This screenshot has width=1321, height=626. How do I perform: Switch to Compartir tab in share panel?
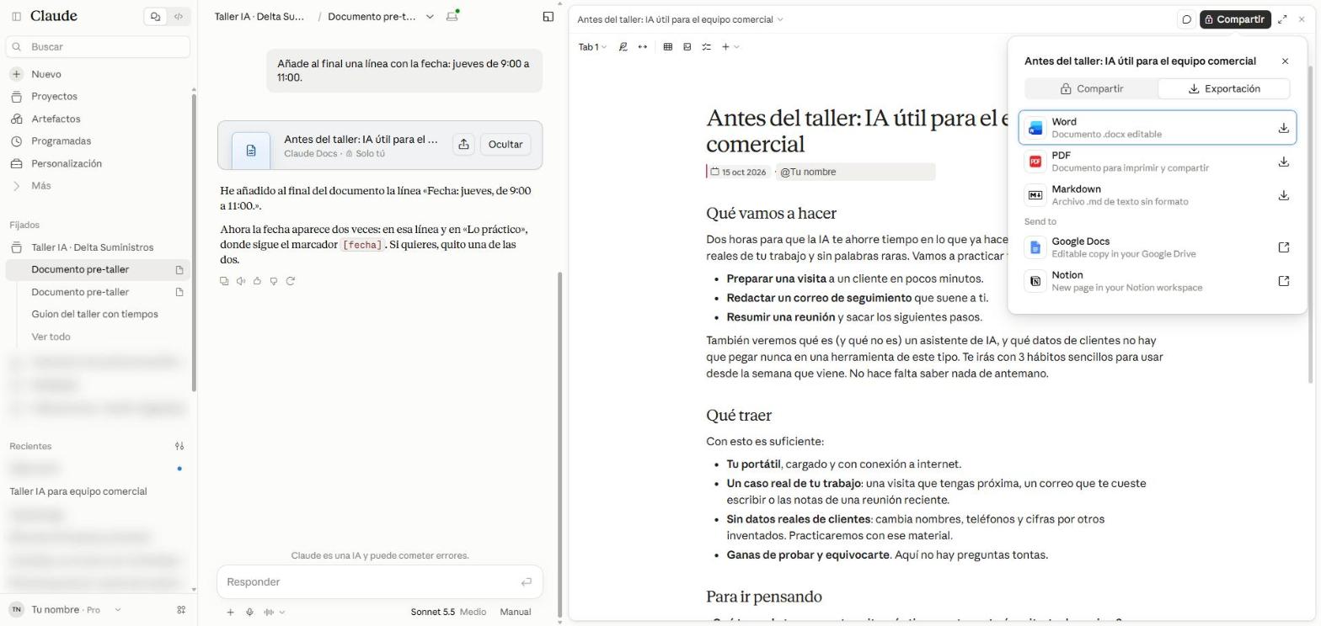[x=1092, y=88]
